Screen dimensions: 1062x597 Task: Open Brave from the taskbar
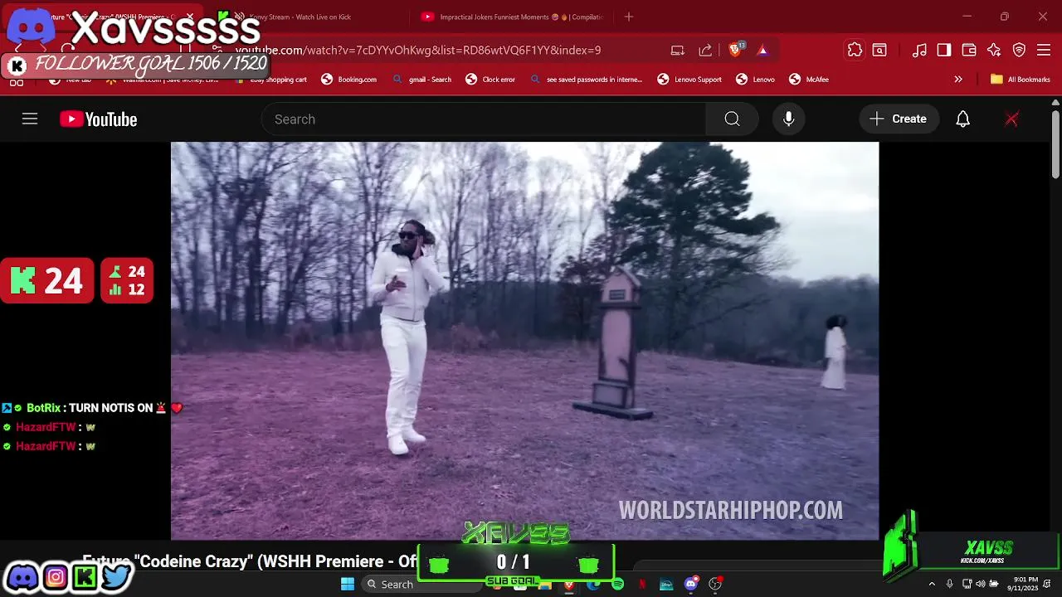569,585
